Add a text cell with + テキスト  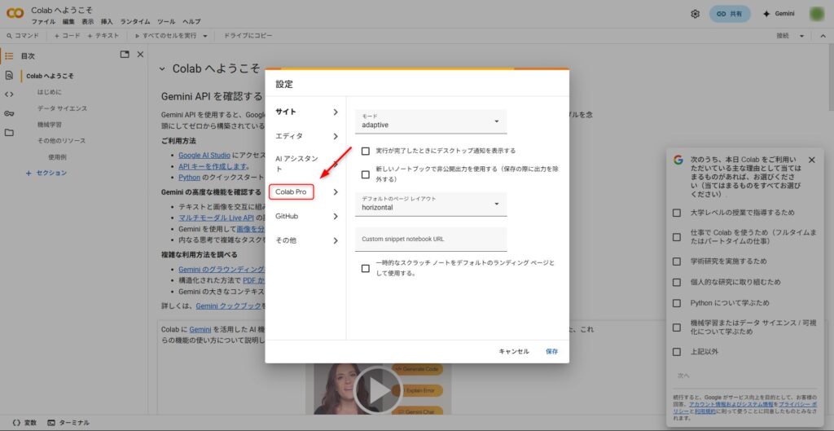tap(103, 36)
